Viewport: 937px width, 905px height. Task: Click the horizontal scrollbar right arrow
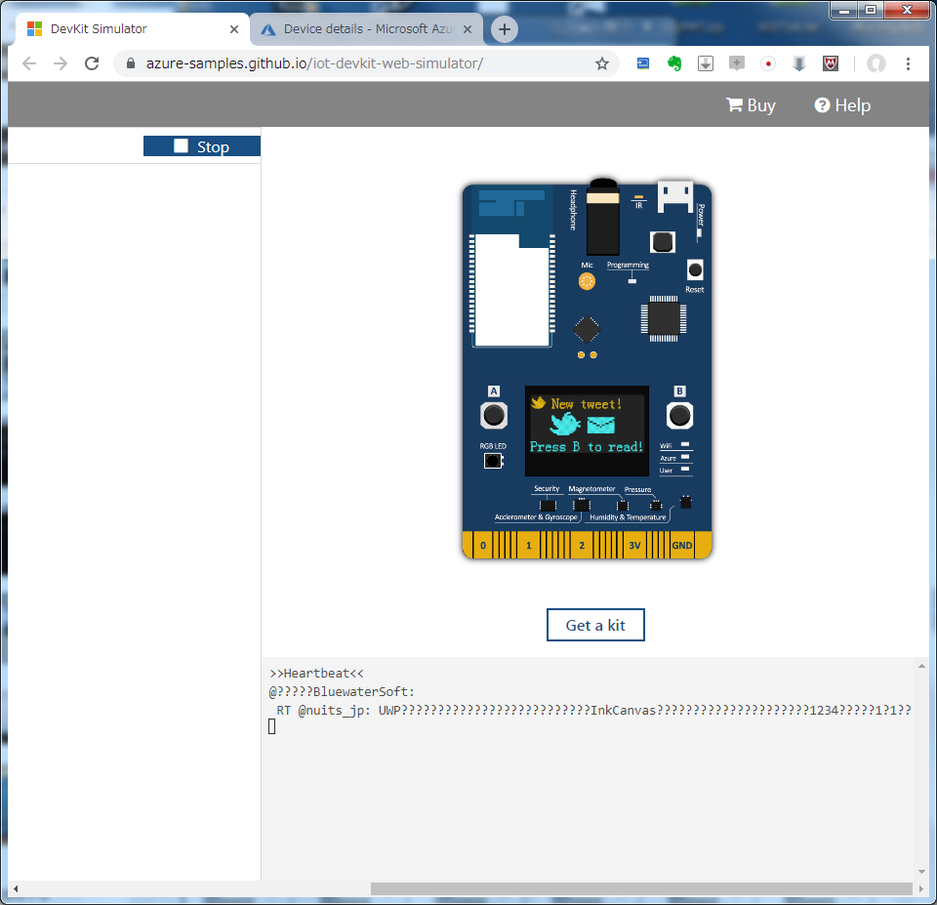coord(921,888)
